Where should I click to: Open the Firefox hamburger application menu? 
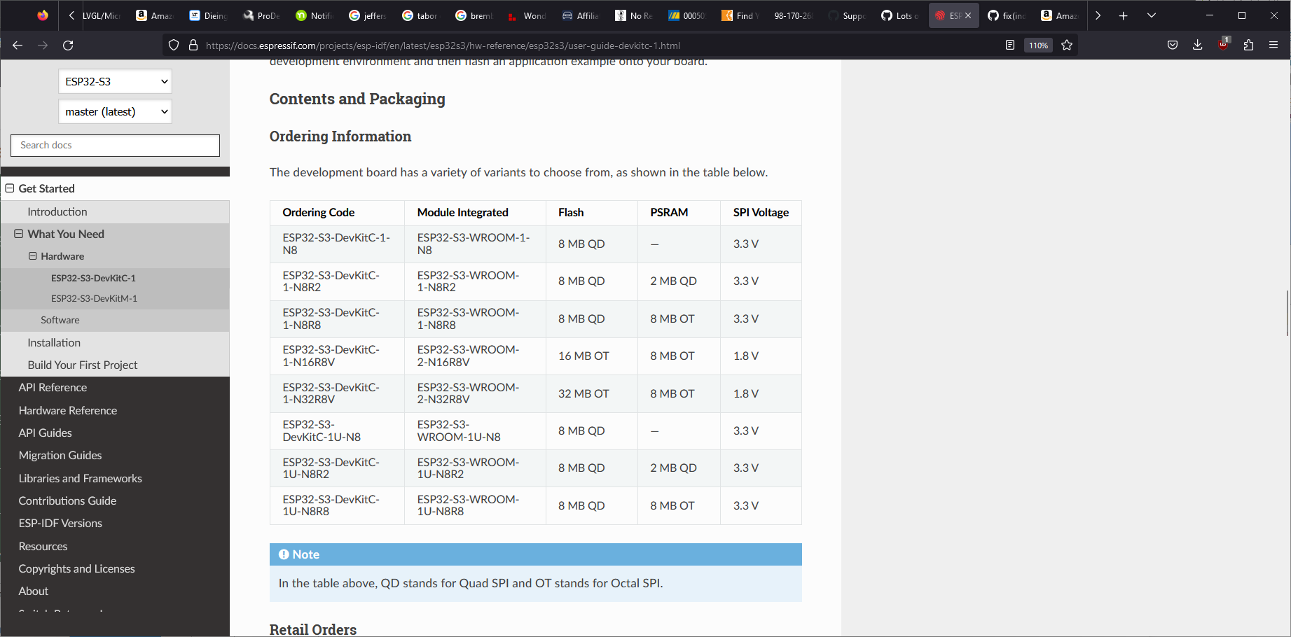1273,45
